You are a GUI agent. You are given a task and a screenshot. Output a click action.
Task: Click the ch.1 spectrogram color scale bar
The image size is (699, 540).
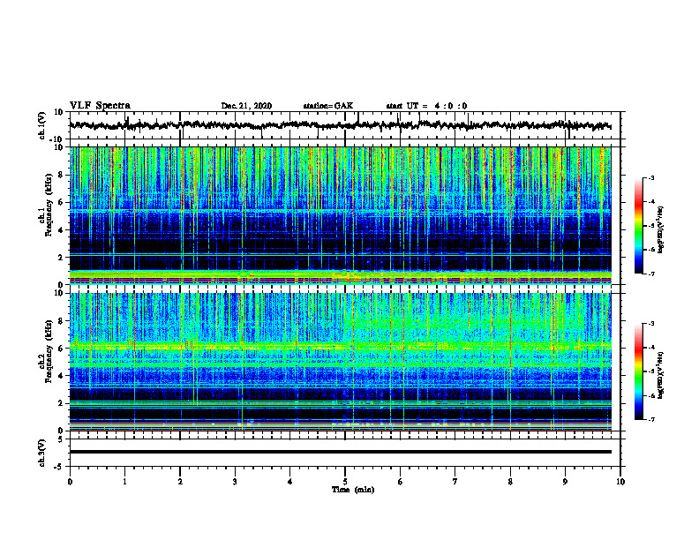[x=638, y=226]
